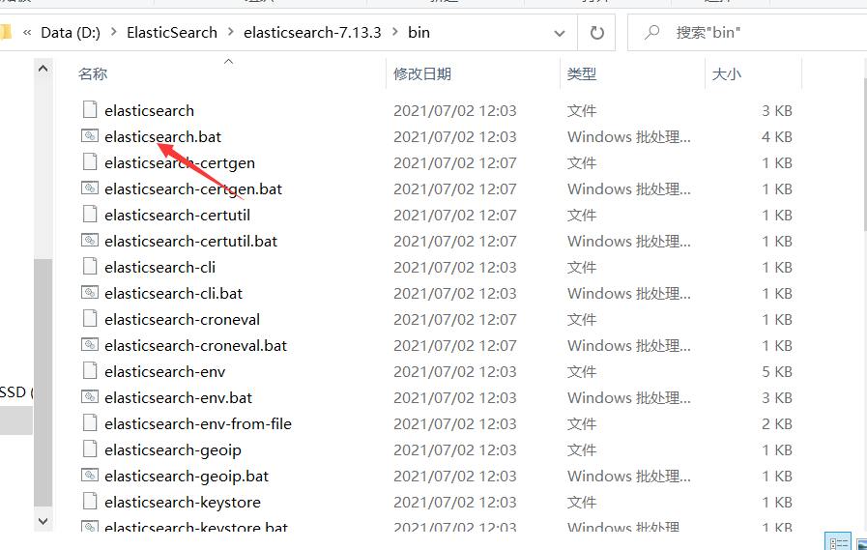Click the elasticsearch-croneval file icon
The width and height of the screenshot is (867, 550).
point(90,318)
